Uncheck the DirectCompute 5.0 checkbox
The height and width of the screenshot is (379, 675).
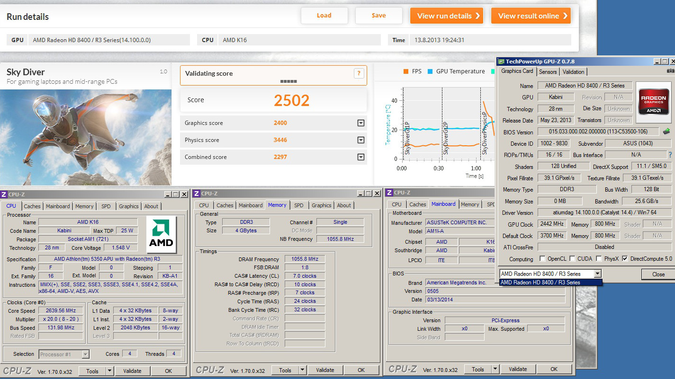coord(625,259)
